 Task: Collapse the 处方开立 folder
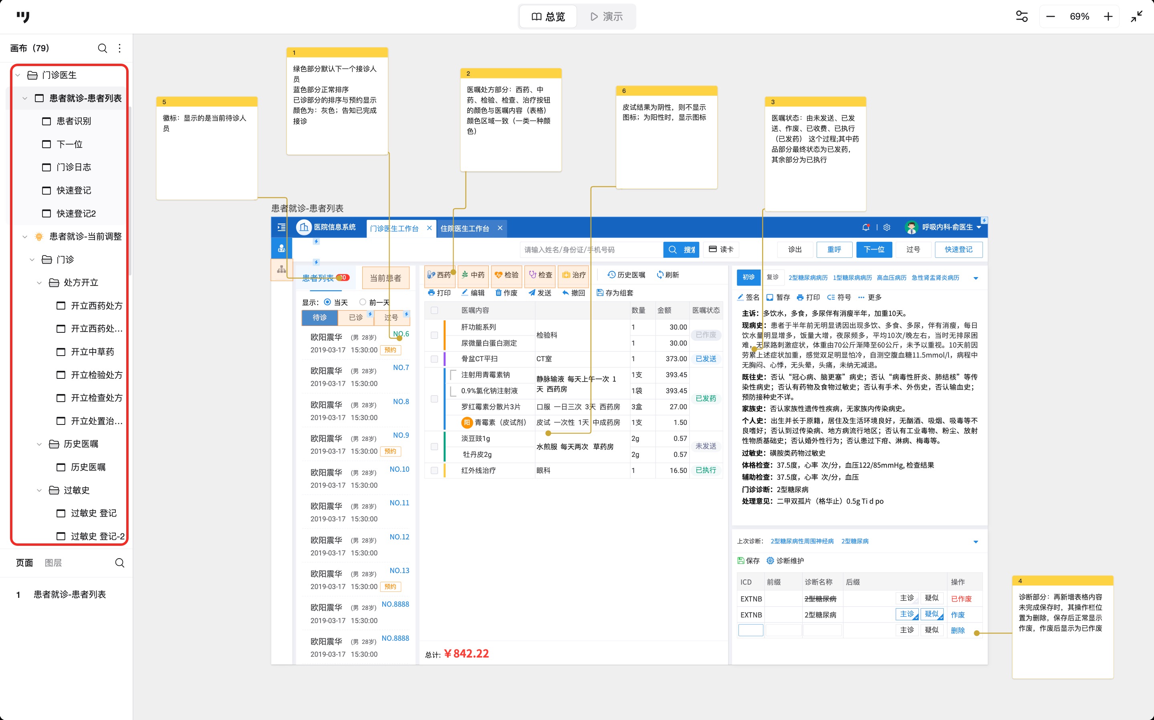[x=40, y=283]
